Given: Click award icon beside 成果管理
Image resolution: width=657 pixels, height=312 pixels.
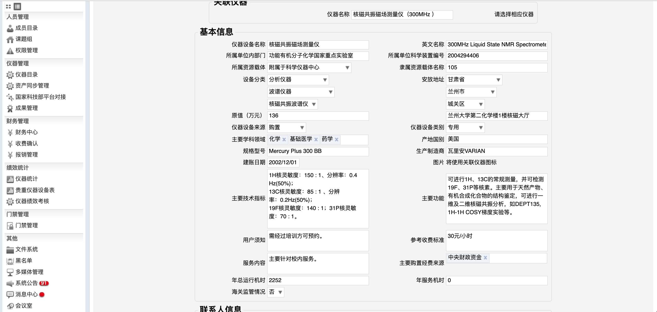Looking at the screenshot, I should 10,108.
